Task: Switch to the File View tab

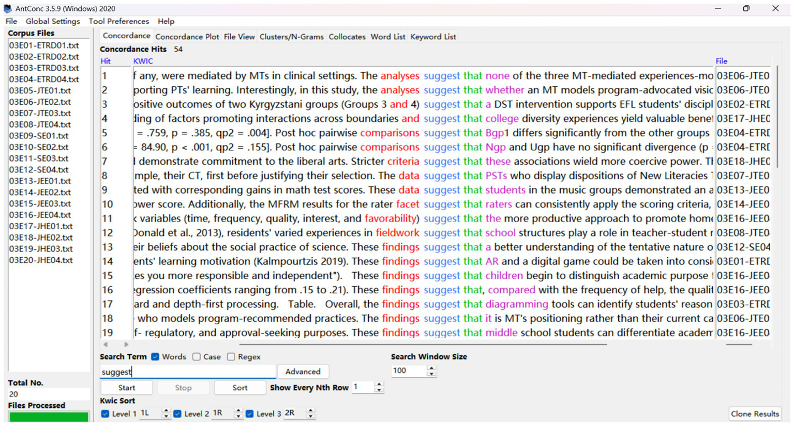Action: tap(239, 36)
